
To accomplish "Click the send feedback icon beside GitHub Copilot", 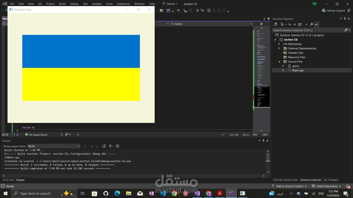I will (349, 10).
